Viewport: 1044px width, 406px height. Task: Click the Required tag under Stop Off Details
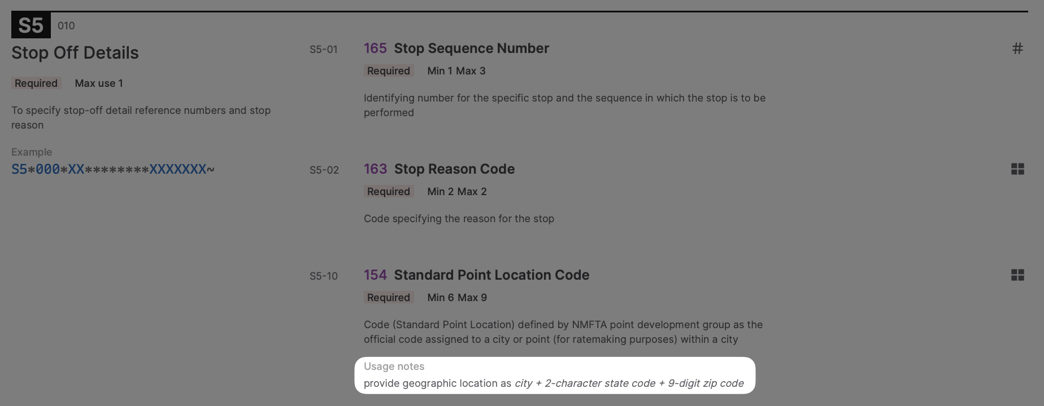click(x=36, y=83)
